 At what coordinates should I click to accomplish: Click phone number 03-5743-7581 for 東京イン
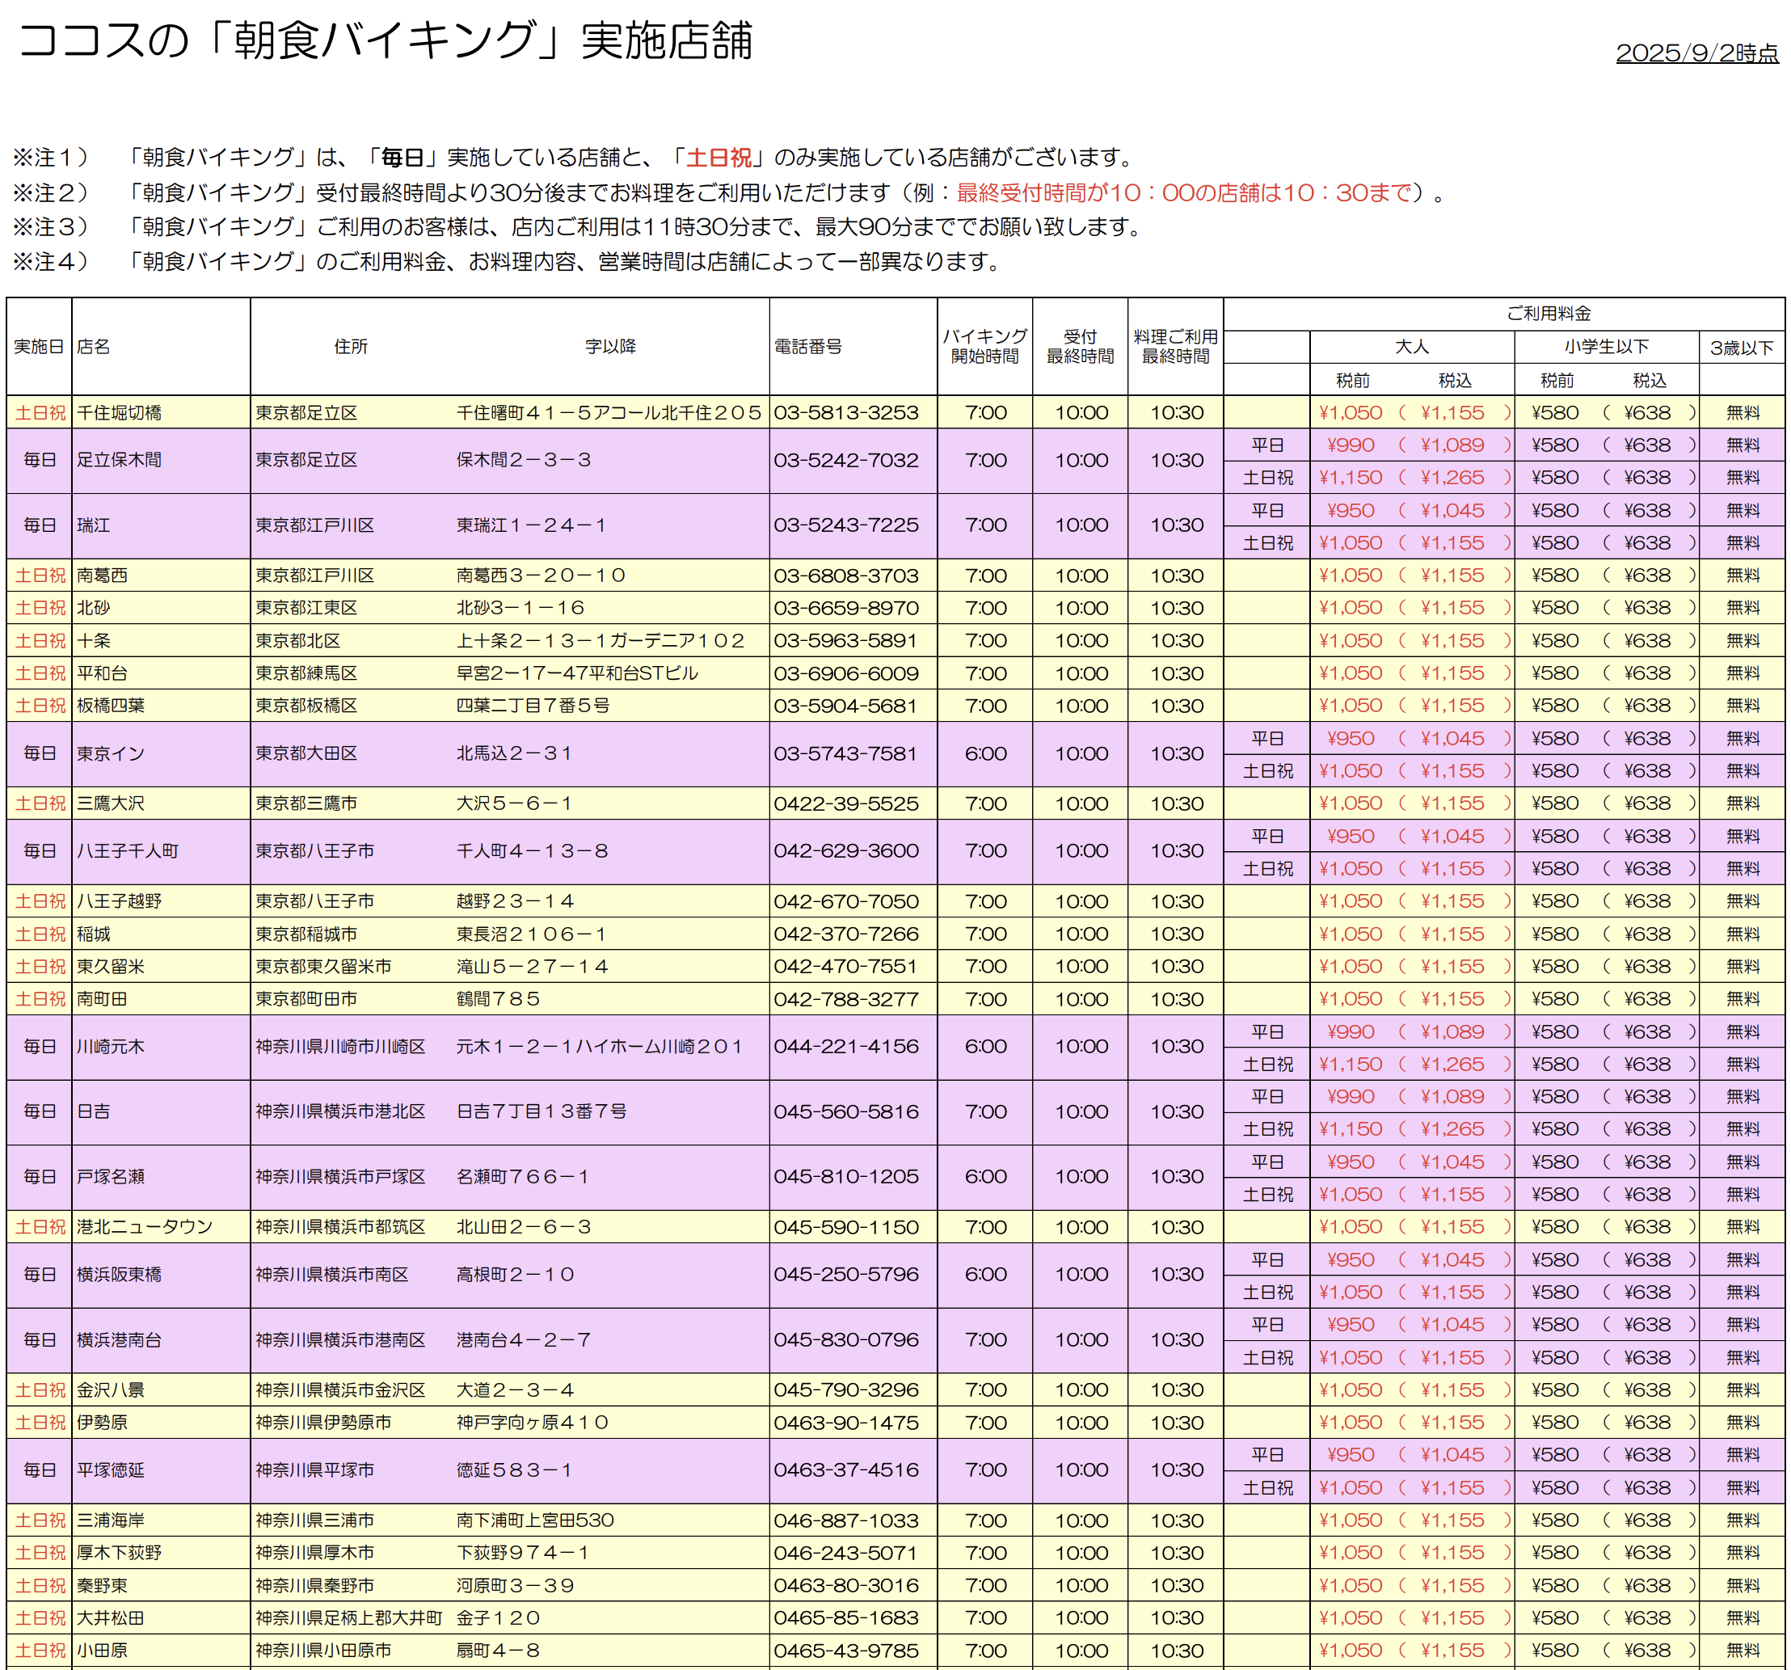846,753
